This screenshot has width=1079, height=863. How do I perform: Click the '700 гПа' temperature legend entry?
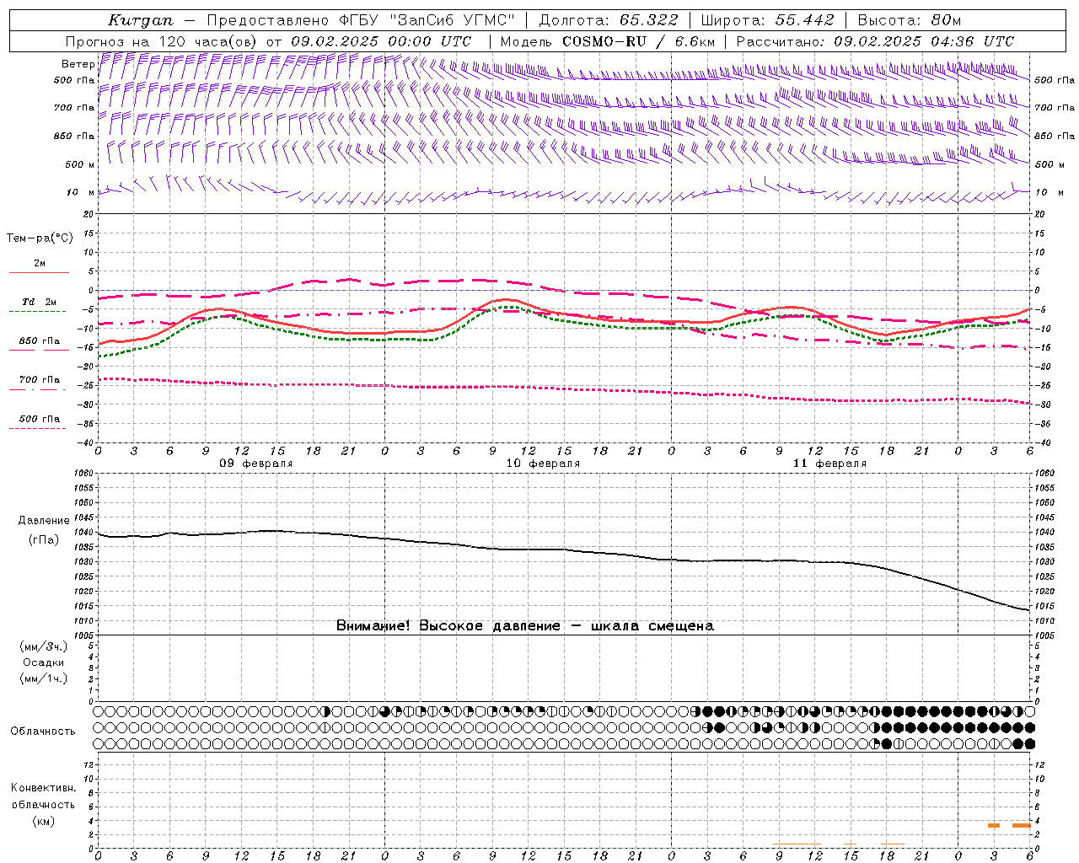(x=39, y=380)
